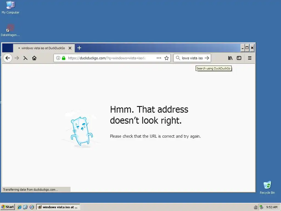
Task: Stop loading the page
Action: (x=26, y=58)
